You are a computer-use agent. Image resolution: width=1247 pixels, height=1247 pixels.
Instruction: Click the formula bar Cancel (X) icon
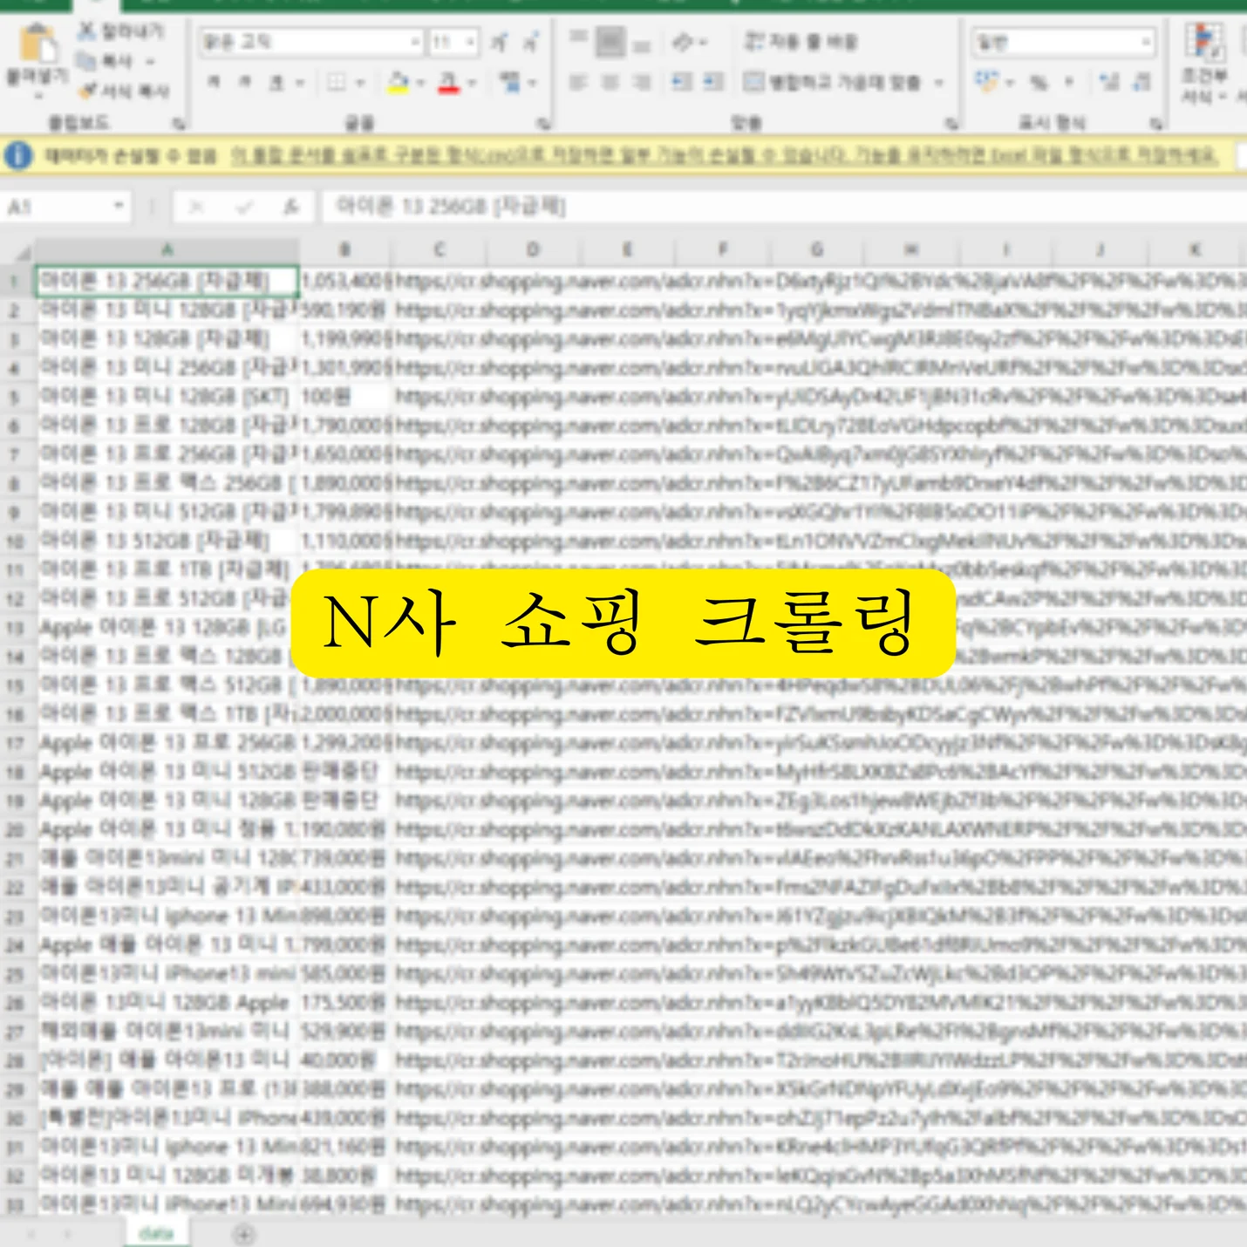tap(196, 207)
